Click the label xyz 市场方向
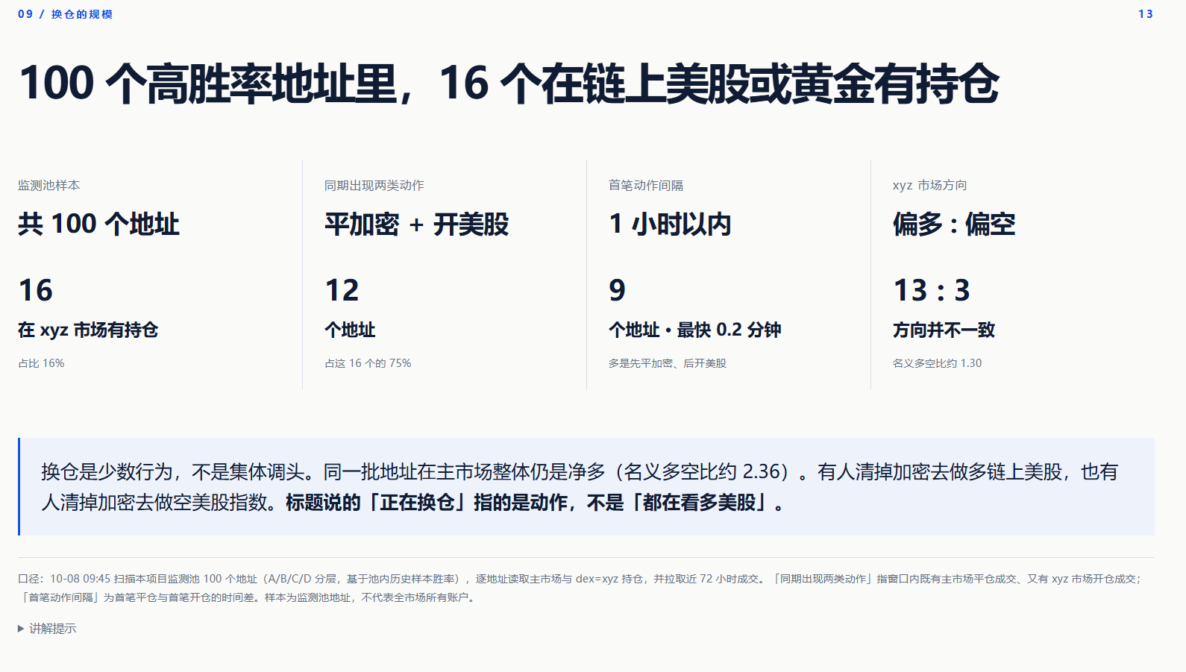Image resolution: width=1186 pixels, height=672 pixels. [929, 185]
